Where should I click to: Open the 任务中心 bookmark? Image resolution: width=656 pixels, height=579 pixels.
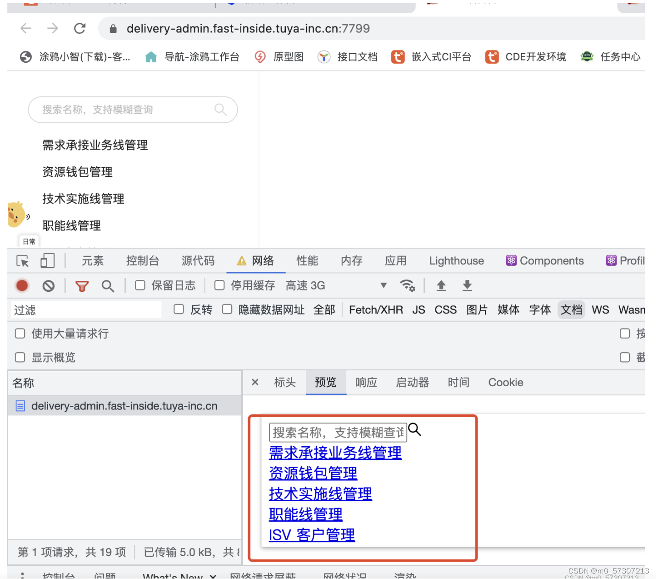[610, 57]
